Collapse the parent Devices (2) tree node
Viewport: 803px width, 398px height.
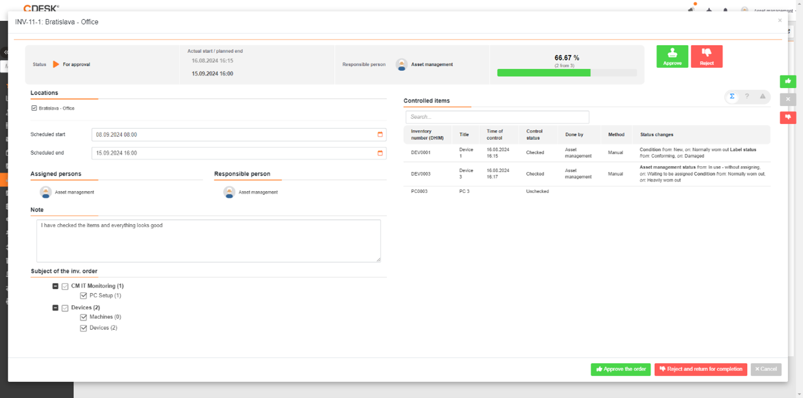click(x=56, y=308)
